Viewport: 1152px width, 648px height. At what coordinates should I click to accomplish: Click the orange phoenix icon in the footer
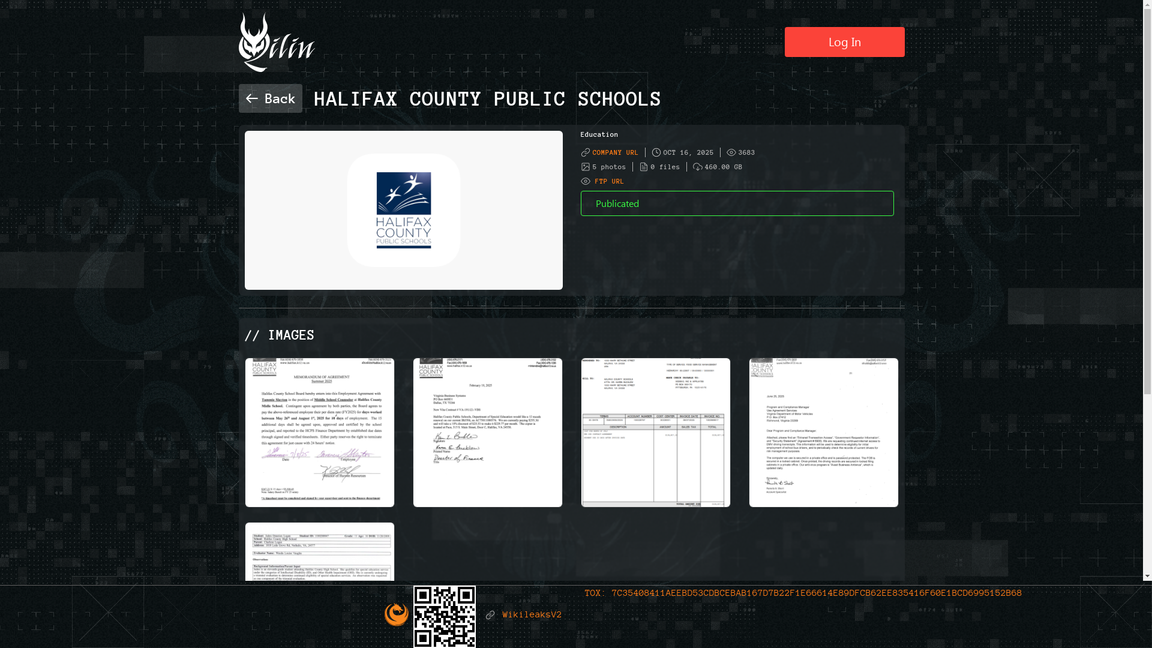click(396, 614)
